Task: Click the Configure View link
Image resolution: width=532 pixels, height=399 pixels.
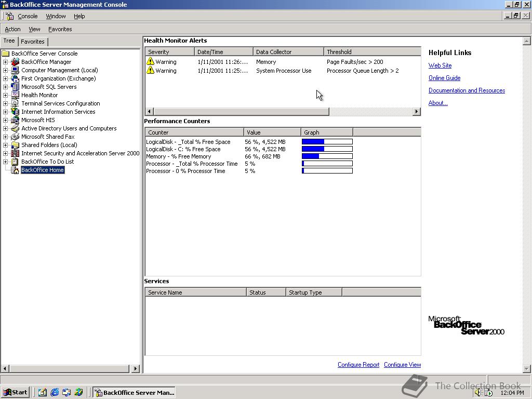Action: click(x=402, y=365)
